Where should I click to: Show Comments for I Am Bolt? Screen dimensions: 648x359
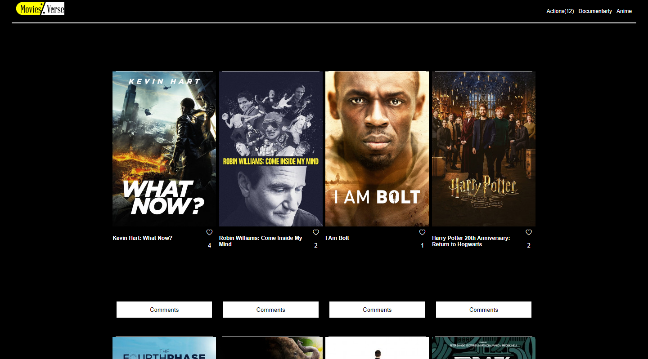(377, 310)
